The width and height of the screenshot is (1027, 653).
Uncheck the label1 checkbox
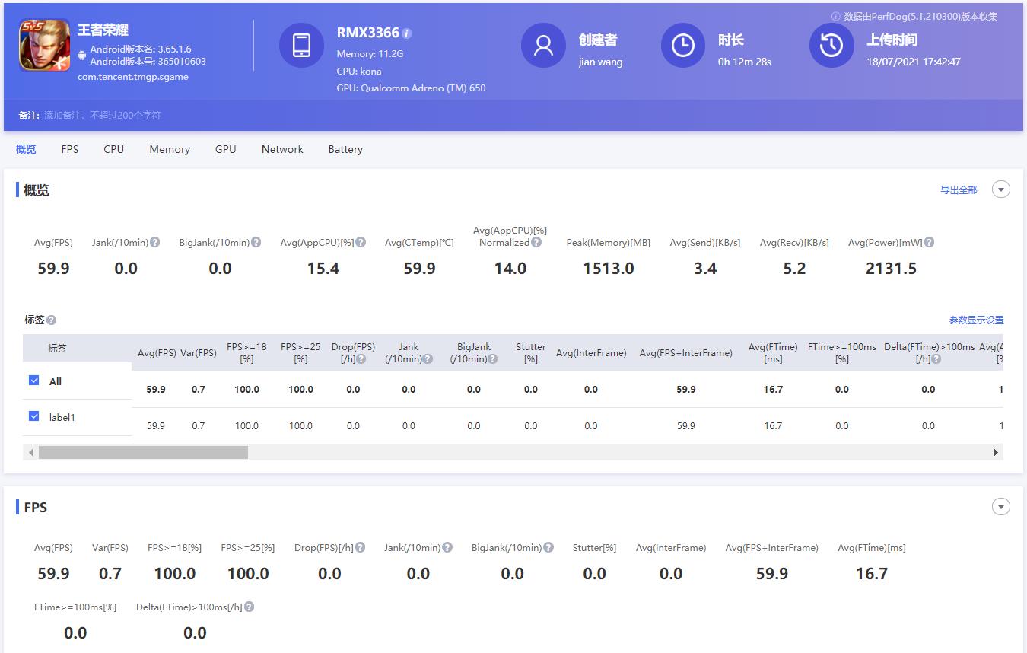pyautogui.click(x=33, y=416)
